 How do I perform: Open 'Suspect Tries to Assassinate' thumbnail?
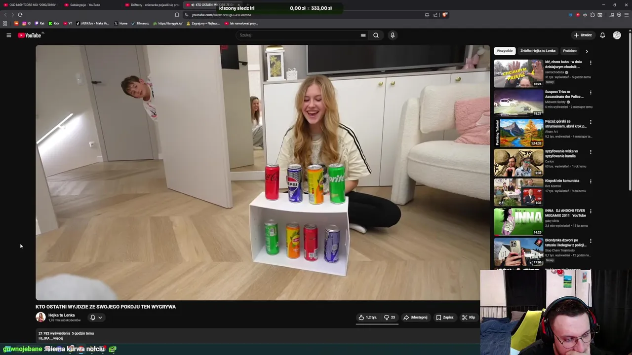518,103
